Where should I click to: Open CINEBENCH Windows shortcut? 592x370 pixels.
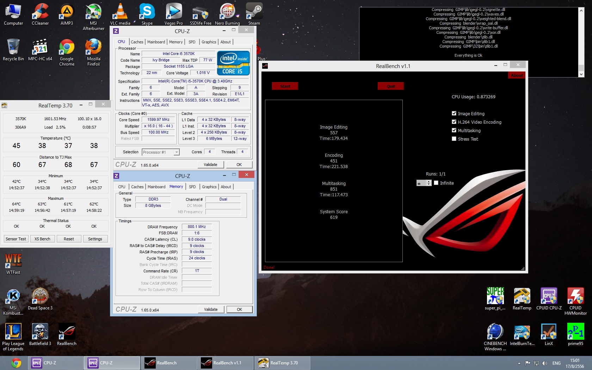point(495,337)
